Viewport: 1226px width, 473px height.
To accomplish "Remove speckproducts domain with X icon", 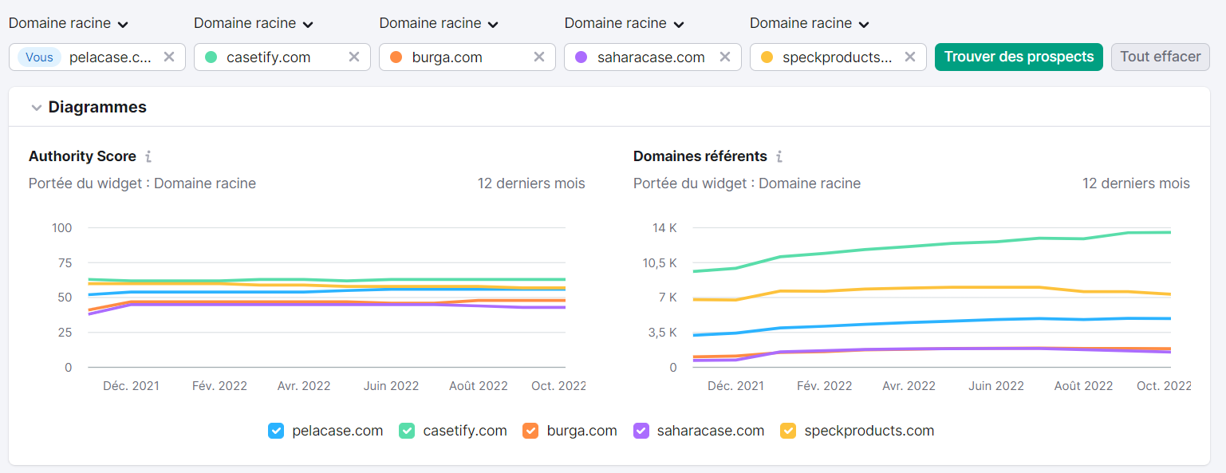I will 909,57.
